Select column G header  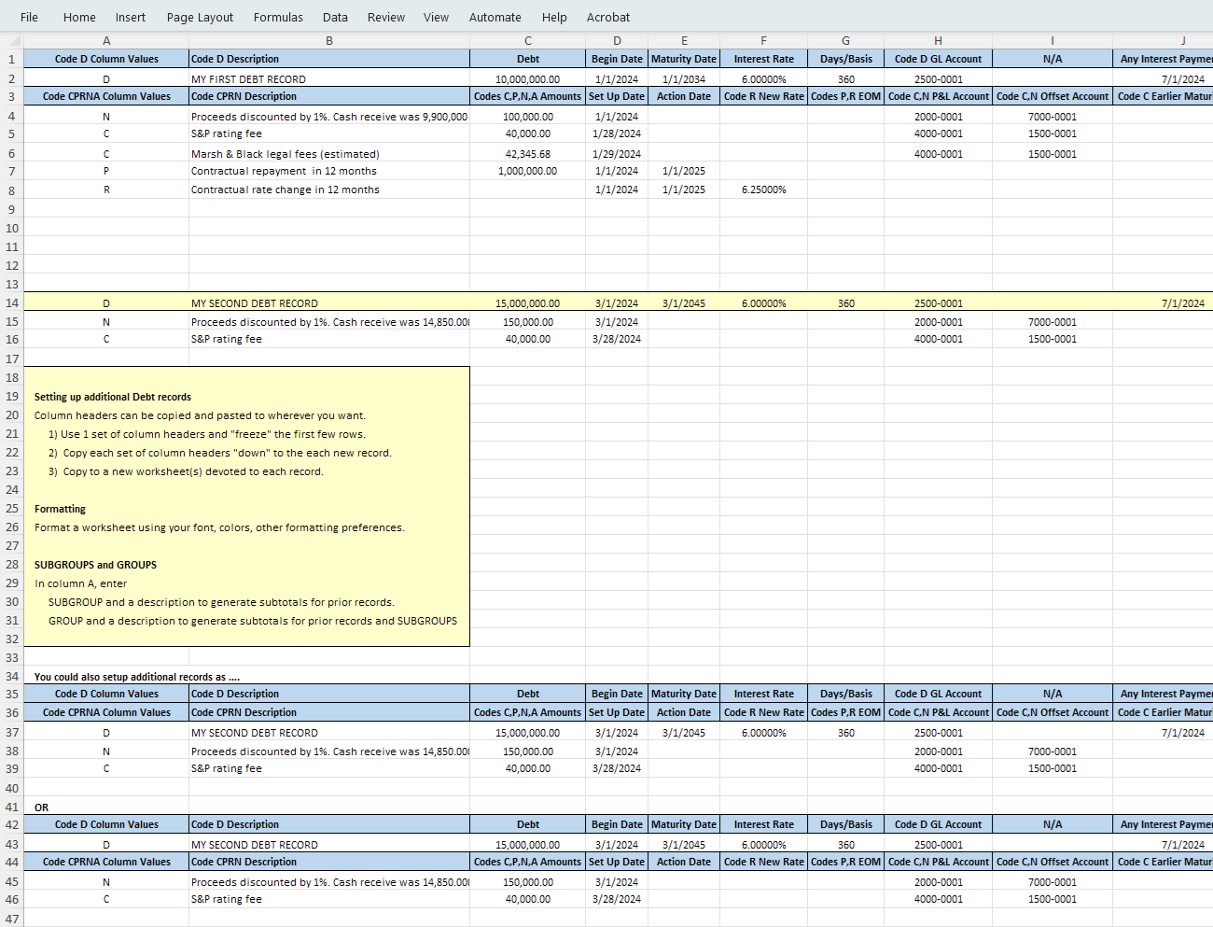(x=845, y=40)
